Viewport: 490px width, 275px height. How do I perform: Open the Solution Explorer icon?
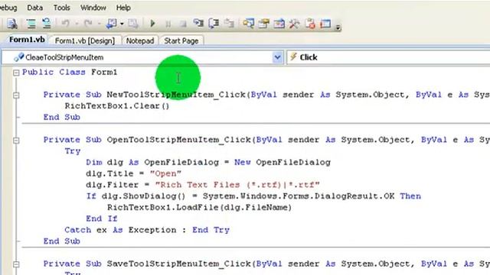coord(248,24)
